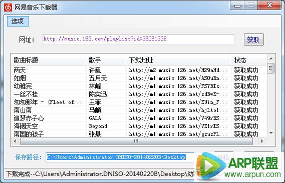The width and height of the screenshot is (285, 183).
Task: Click the horizontal scroll right arrow
Action: 262,141
